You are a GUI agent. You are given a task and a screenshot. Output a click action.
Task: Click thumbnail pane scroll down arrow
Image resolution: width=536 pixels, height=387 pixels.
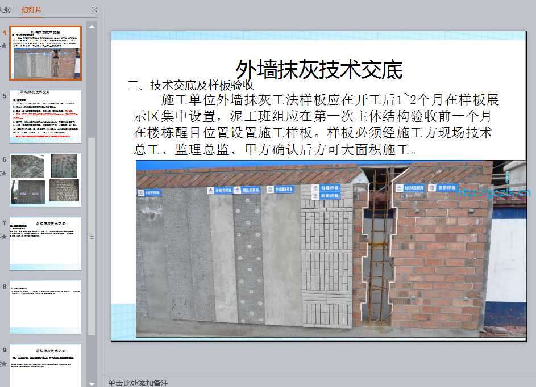[x=92, y=382]
